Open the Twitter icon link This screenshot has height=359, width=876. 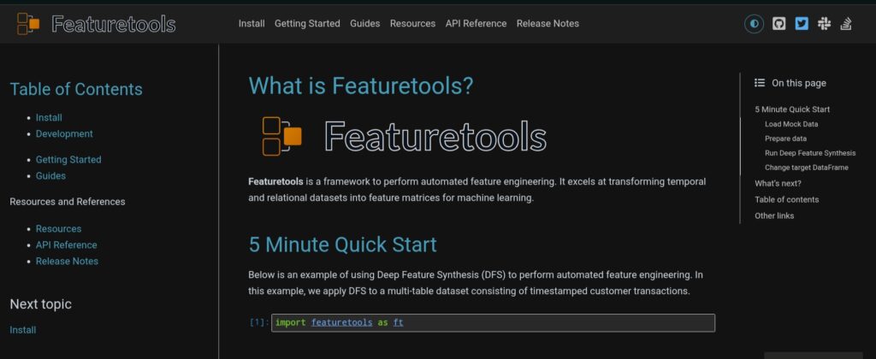click(802, 23)
